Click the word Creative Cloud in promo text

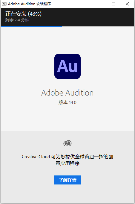tap(36, 157)
